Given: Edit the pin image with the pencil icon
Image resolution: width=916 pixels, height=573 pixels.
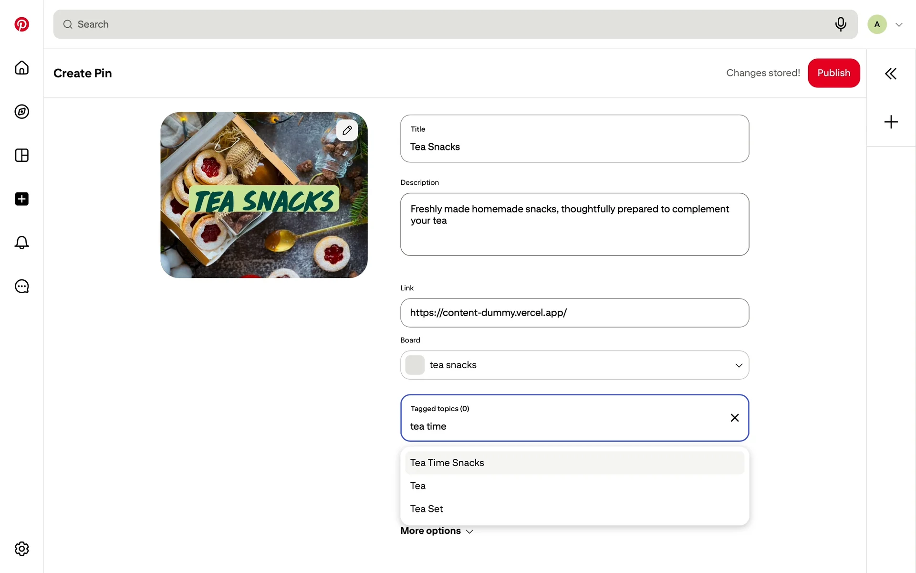Looking at the screenshot, I should (347, 130).
